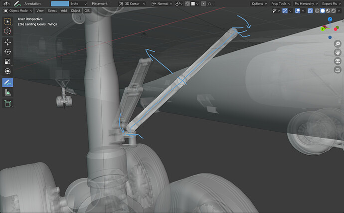Screen dimensions: 344x213
Task: Switch perspective/orthographic grid button
Action: pyautogui.click(x=338, y=70)
